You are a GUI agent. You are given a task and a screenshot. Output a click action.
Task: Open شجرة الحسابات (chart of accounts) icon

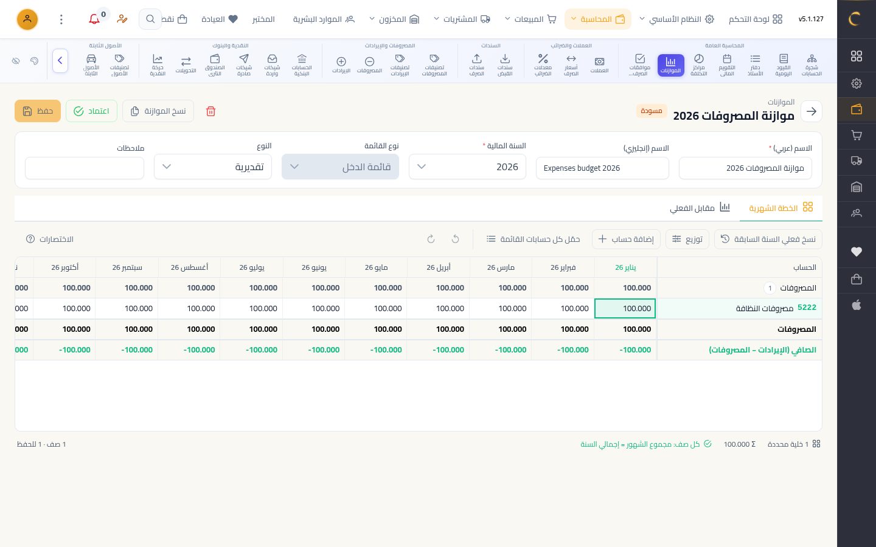pyautogui.click(x=812, y=65)
